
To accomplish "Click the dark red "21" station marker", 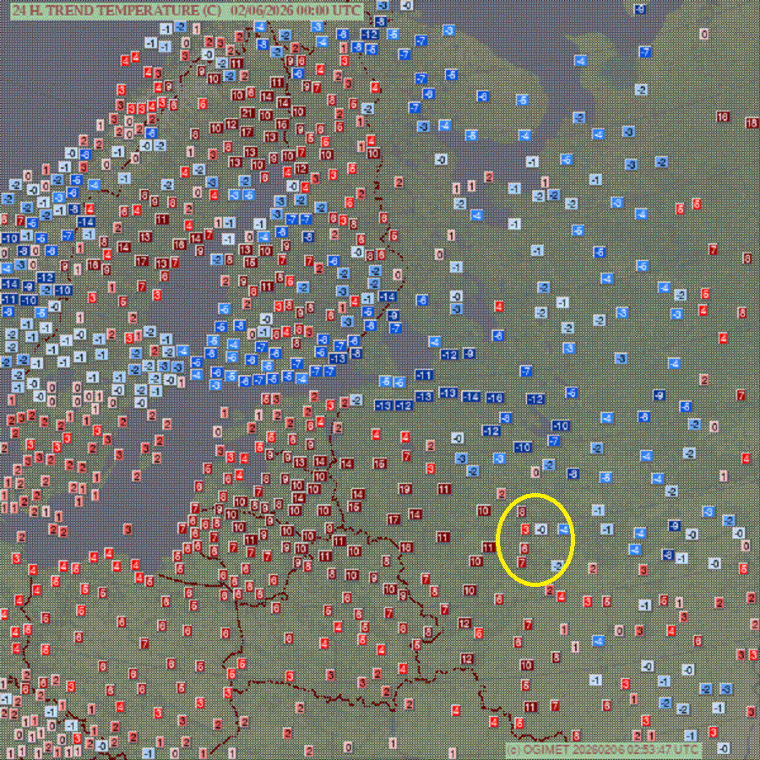I will coord(248,114).
